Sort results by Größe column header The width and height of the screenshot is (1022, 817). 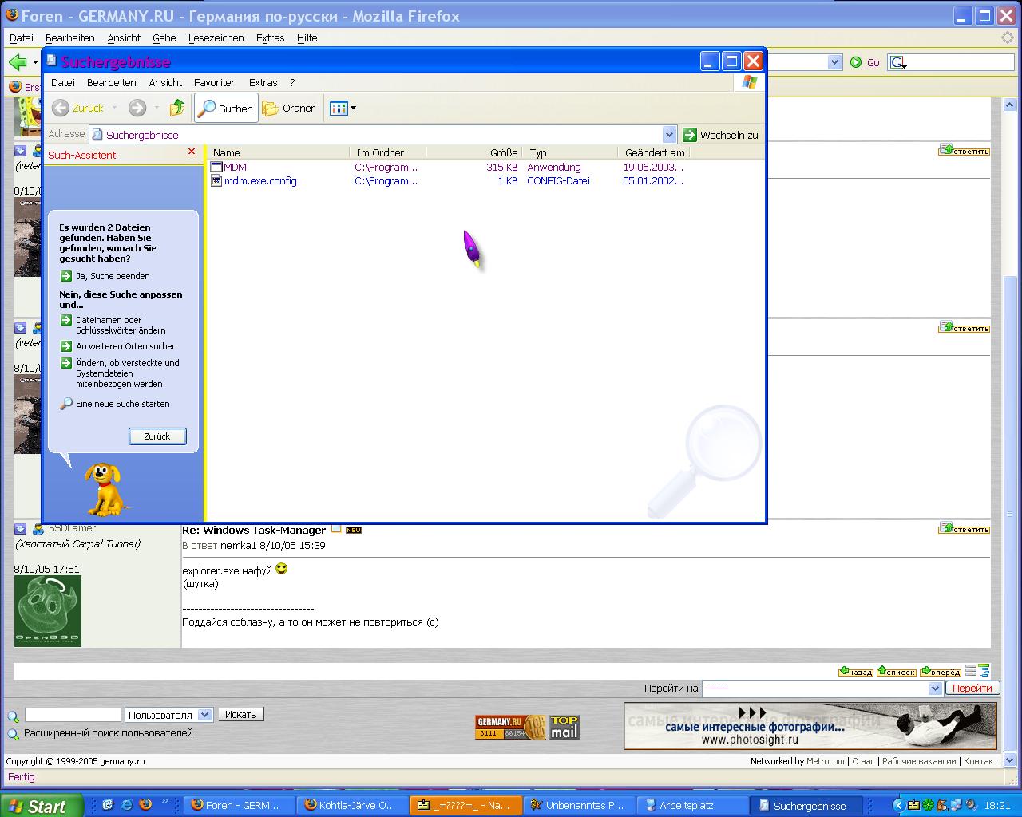coord(503,152)
